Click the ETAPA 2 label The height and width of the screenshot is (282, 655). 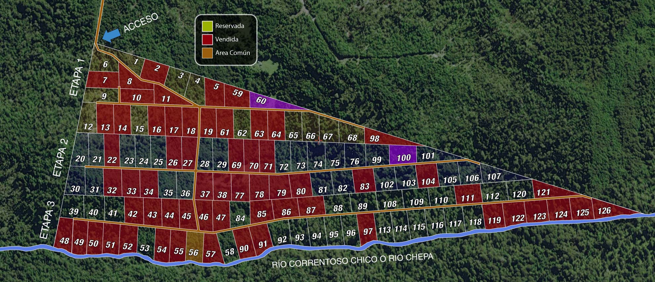pos(61,158)
